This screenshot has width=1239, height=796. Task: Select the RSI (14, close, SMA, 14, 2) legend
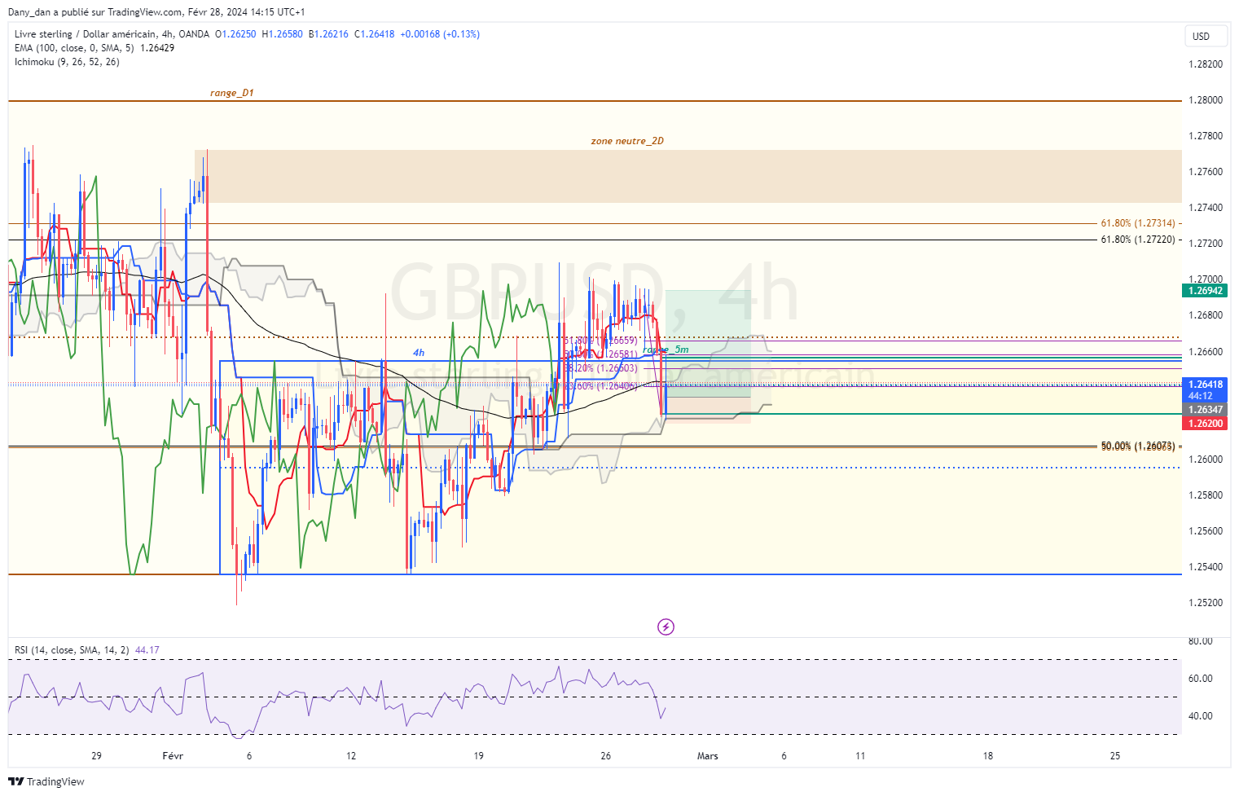pos(72,650)
